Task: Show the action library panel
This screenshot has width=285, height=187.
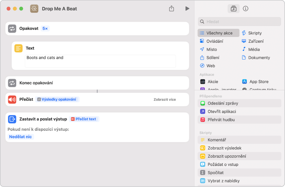Action: (233, 9)
